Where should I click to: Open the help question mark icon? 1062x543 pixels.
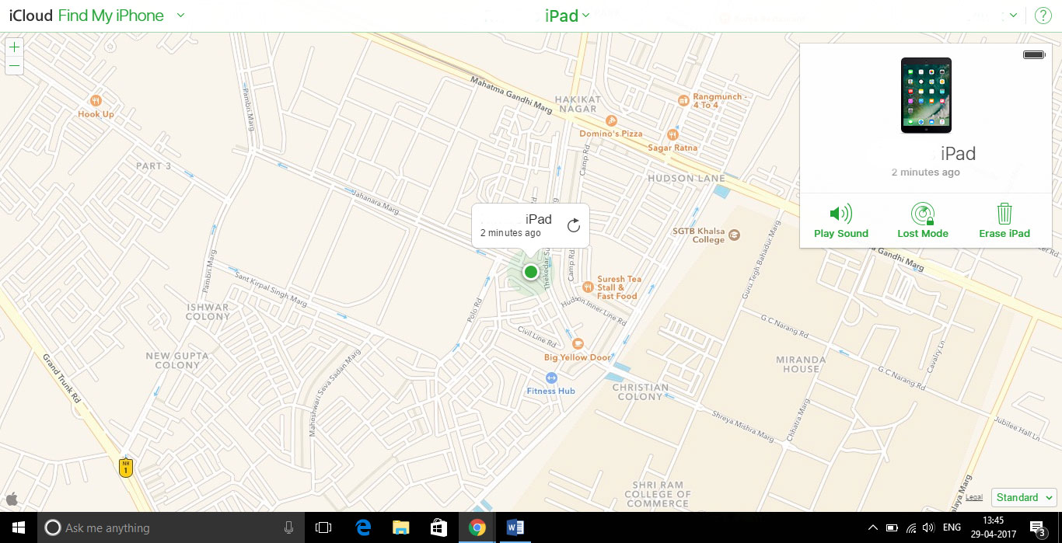pyautogui.click(x=1043, y=16)
